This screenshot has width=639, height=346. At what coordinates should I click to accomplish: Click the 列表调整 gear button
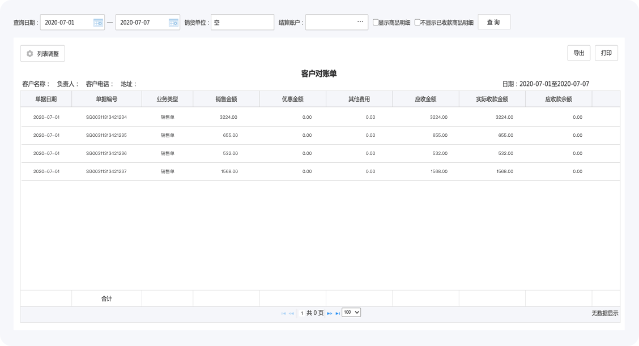coord(43,54)
